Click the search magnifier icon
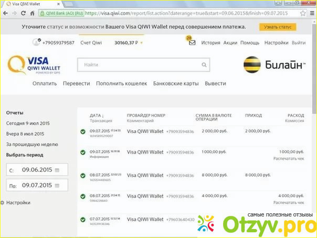Image resolution: width=317 pixels, height=238 pixels. (205, 65)
